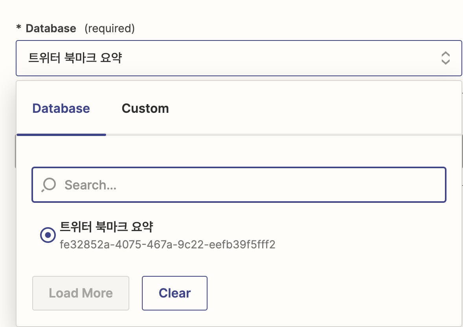This screenshot has width=463, height=327.
Task: Choose the 트위터 북마크 요약 option label in list
Action: point(106,227)
